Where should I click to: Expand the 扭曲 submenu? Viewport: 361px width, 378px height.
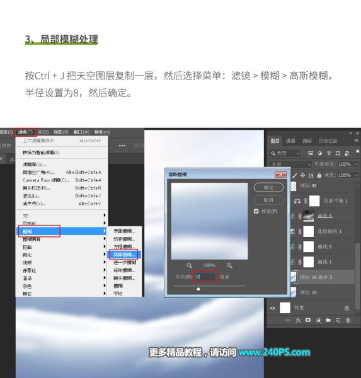(62, 247)
